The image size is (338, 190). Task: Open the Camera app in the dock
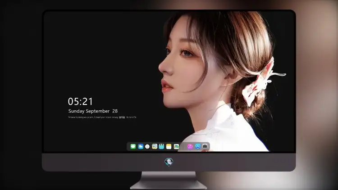point(205,146)
